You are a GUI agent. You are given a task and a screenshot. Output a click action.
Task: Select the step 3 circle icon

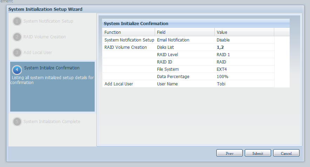(17, 53)
